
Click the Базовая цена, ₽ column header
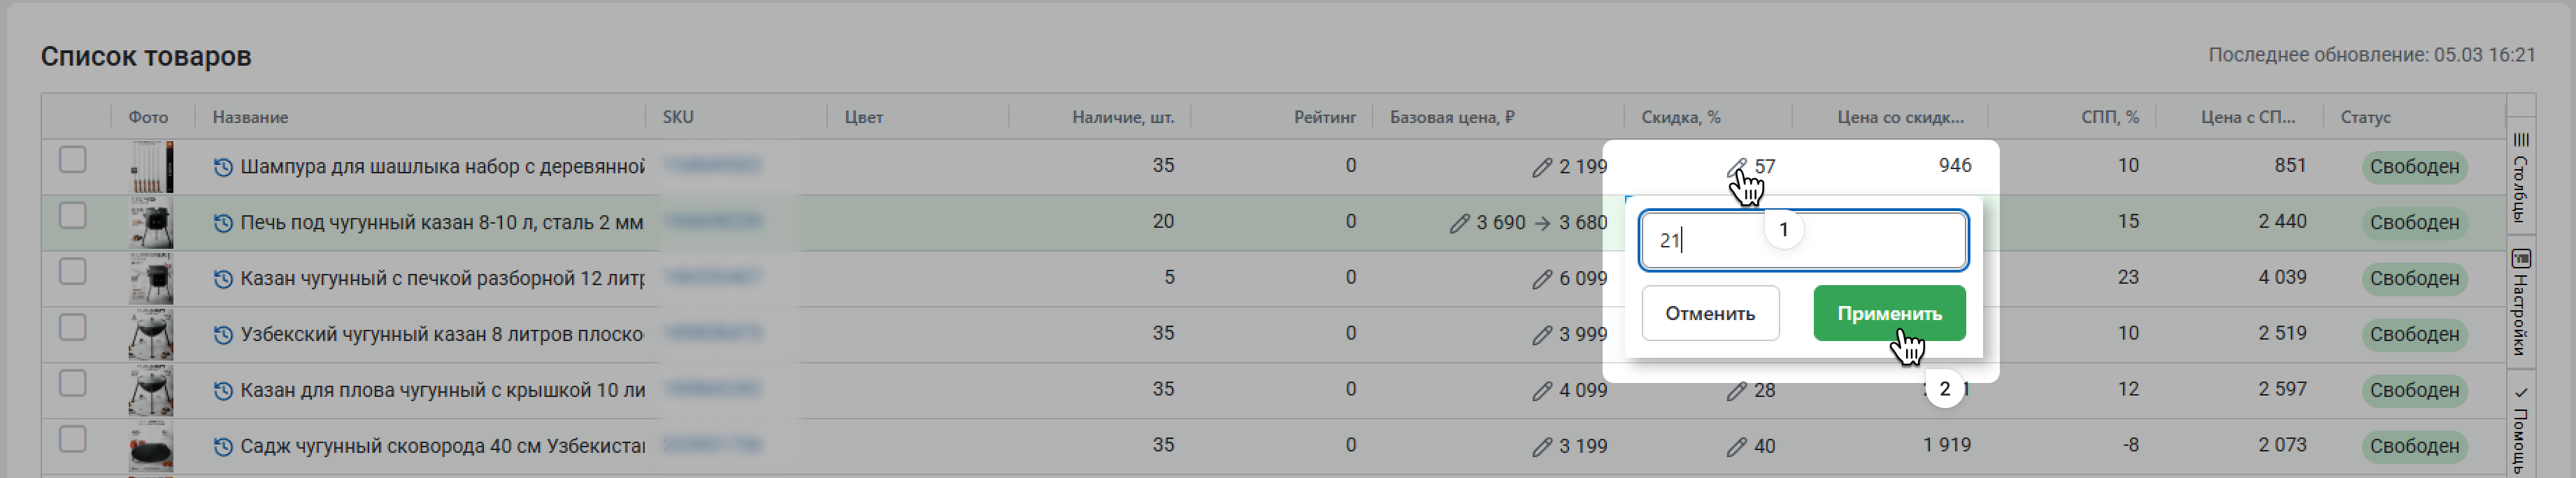click(x=1451, y=117)
